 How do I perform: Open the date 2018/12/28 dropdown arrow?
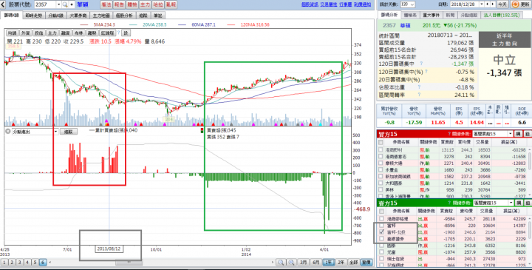pyautogui.click(x=482, y=4)
